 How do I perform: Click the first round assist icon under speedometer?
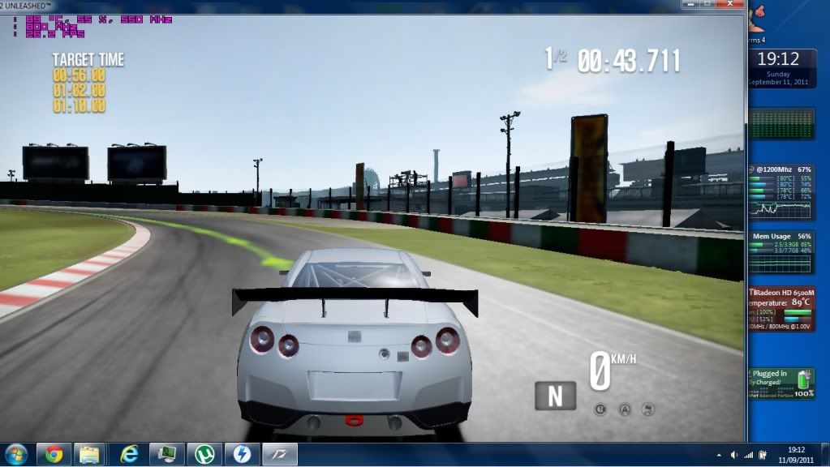pyautogui.click(x=600, y=409)
